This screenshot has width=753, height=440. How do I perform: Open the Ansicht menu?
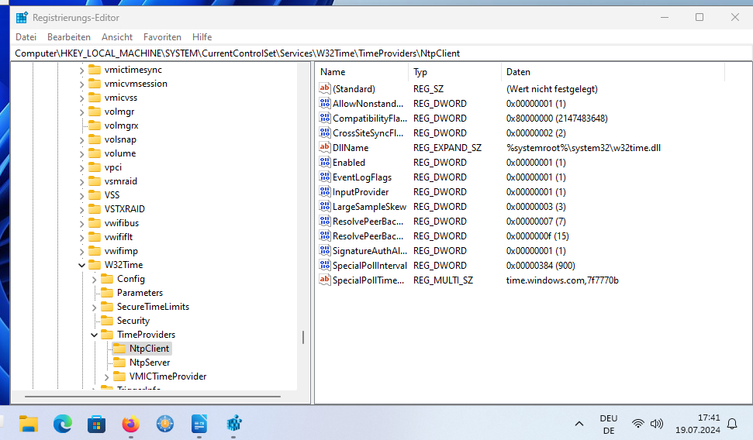(116, 37)
